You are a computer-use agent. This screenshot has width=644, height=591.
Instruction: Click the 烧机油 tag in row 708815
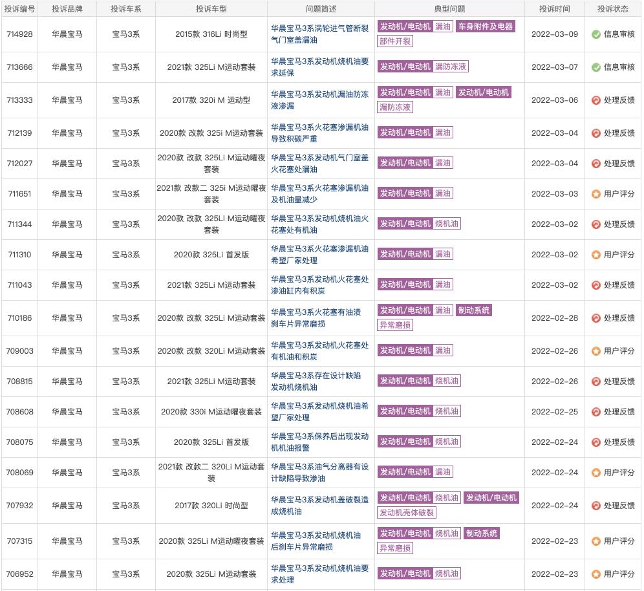pyautogui.click(x=446, y=381)
